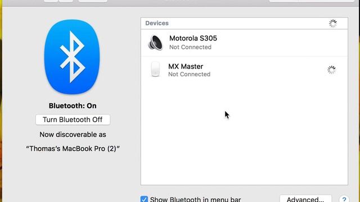Click Not Connected under Motorola S305
Screen dimensions: 360x202
(190, 47)
